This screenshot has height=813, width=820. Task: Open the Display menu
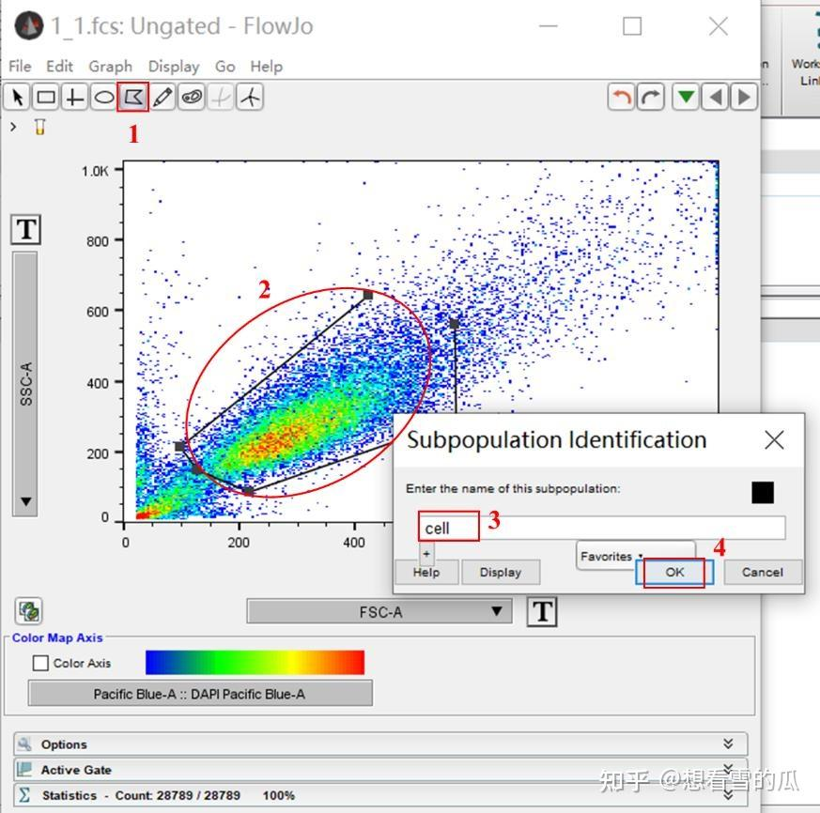click(173, 67)
